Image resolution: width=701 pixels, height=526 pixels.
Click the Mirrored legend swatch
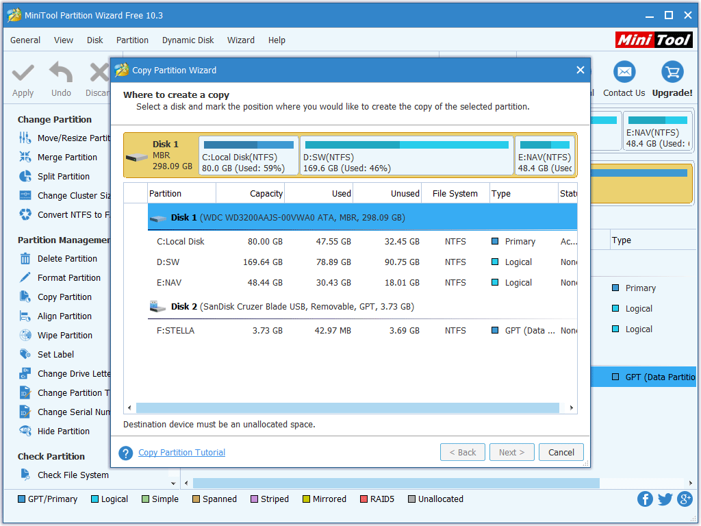(x=306, y=499)
